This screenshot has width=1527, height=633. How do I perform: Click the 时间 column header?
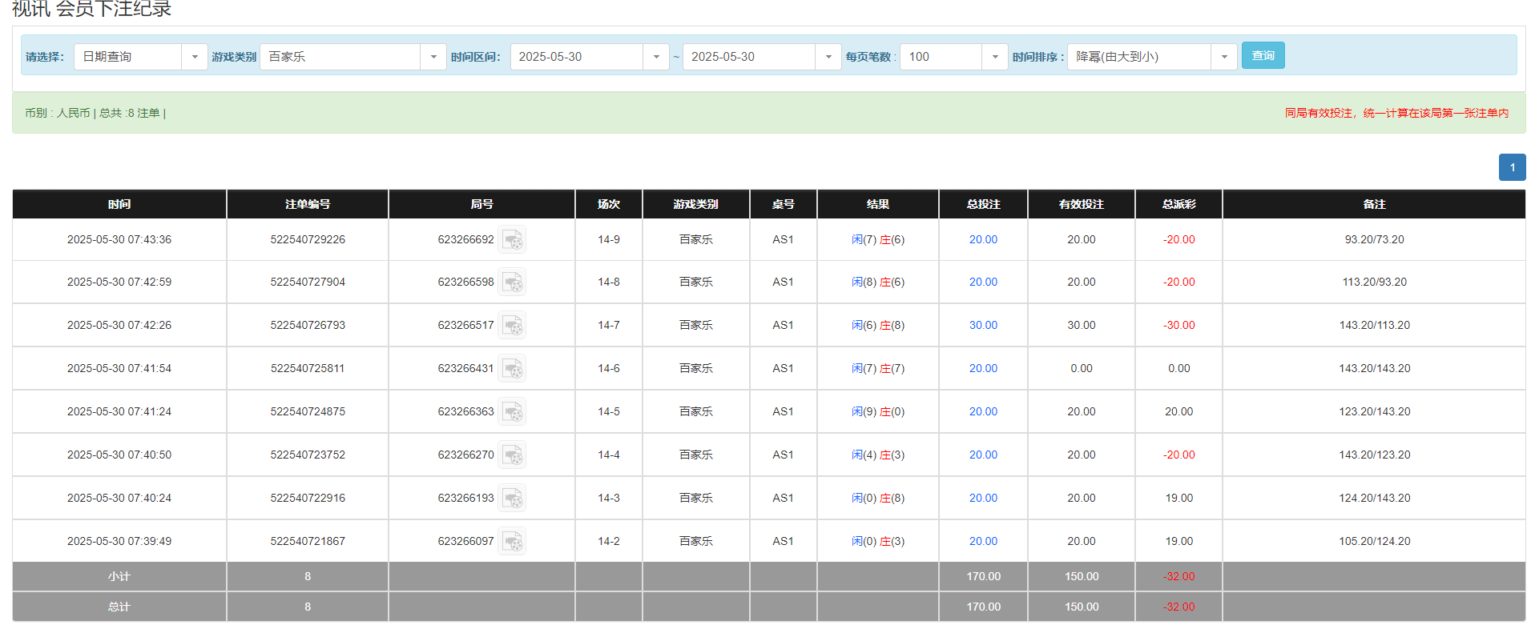click(x=119, y=204)
